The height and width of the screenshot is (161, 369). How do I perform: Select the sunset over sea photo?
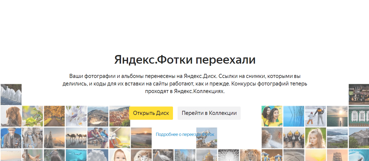pos(337,116)
